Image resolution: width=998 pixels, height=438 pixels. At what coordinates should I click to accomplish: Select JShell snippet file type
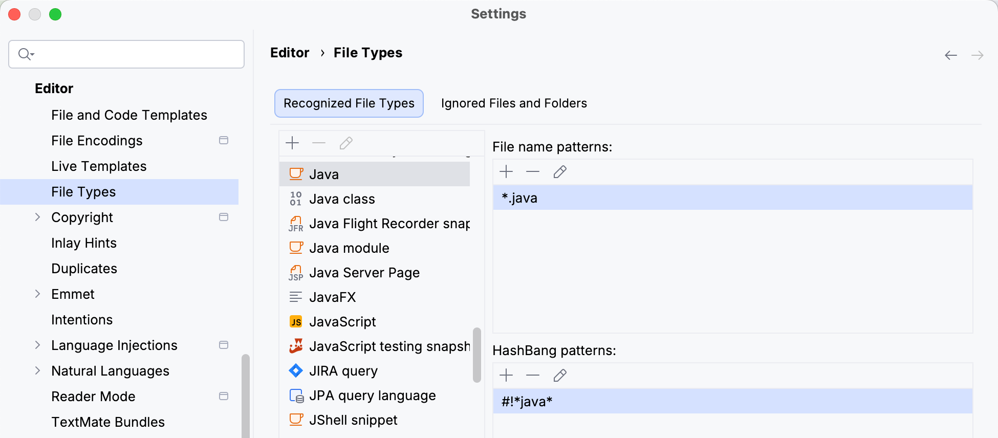[x=375, y=420]
